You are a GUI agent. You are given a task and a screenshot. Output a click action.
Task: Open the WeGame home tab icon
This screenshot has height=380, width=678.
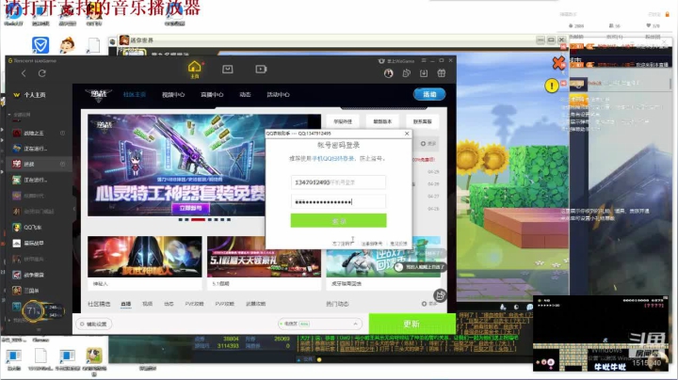[195, 69]
